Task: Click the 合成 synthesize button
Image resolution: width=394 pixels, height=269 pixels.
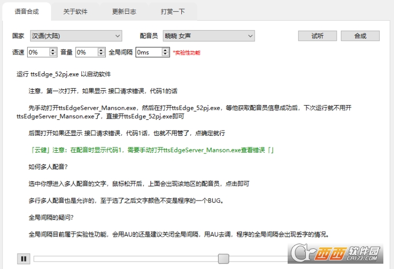Action: tap(361, 36)
